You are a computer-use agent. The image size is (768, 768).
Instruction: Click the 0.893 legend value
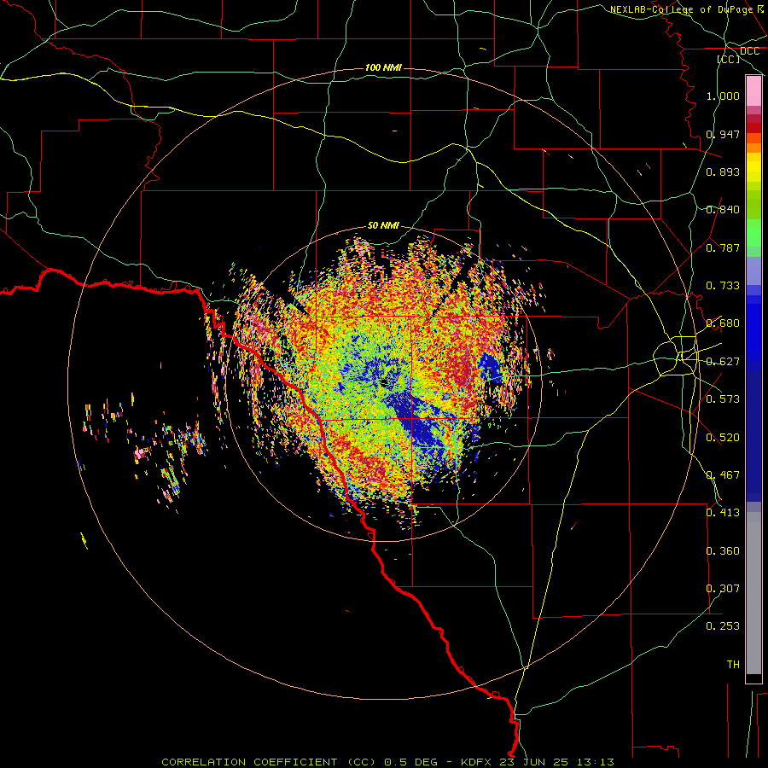coord(723,172)
